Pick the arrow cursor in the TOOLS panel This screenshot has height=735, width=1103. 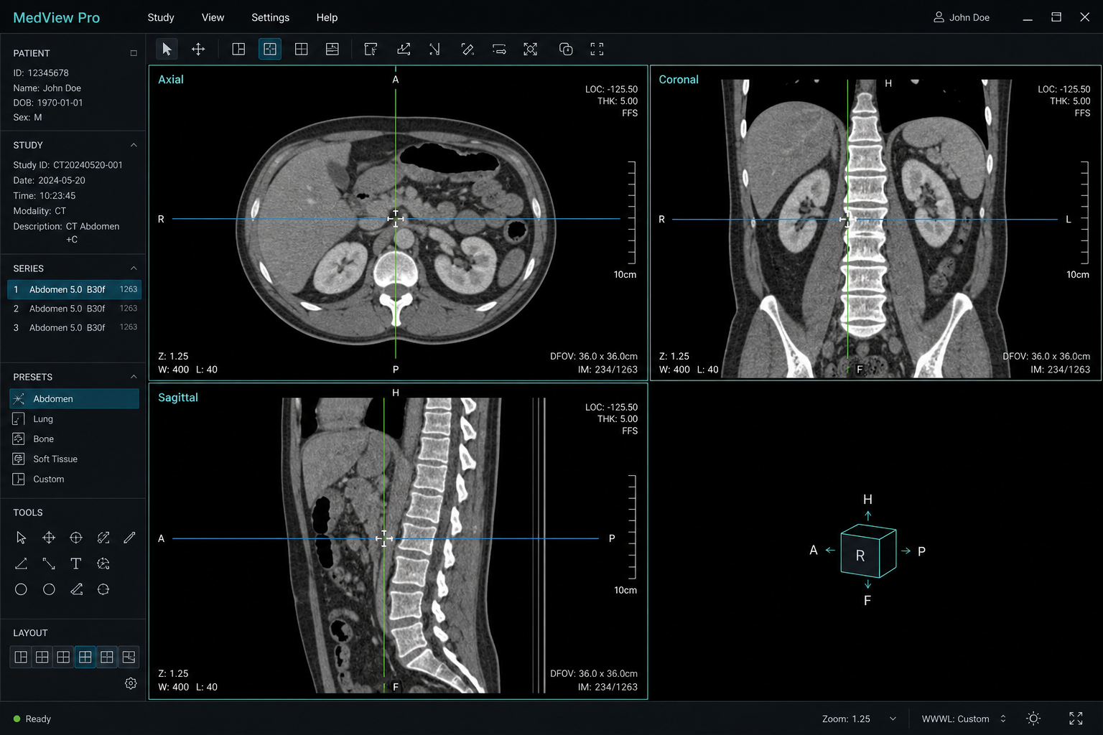tap(21, 538)
